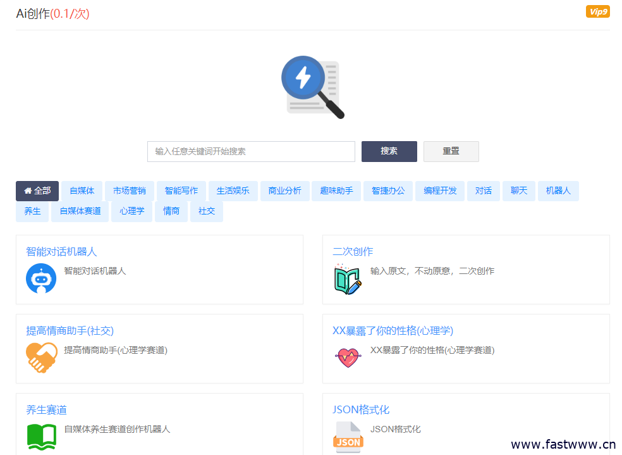Screen dimensions: 622x455
Task: Switch to the 社交 category
Action: [207, 211]
